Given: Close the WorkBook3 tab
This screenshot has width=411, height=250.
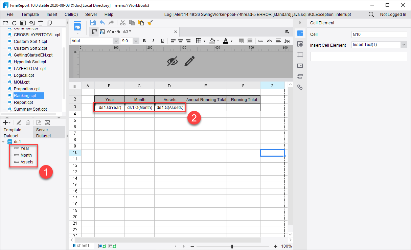Looking at the screenshot, I should (176, 32).
